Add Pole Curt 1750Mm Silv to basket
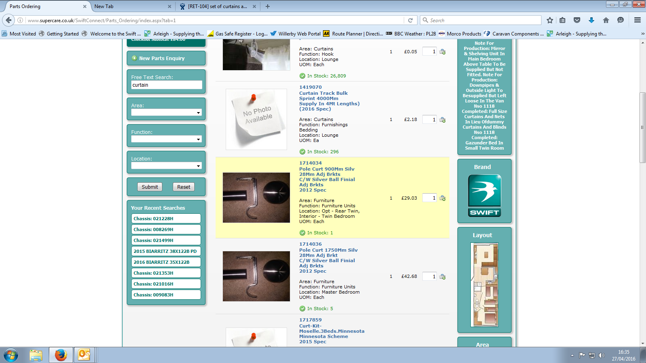Image resolution: width=646 pixels, height=363 pixels. click(443, 277)
